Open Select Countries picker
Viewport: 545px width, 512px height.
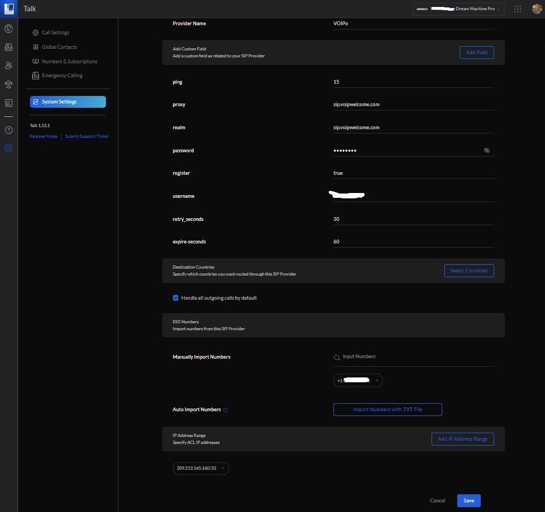(468, 271)
